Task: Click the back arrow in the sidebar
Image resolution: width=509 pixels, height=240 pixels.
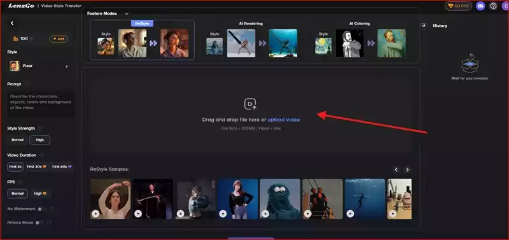Action: coord(12,23)
